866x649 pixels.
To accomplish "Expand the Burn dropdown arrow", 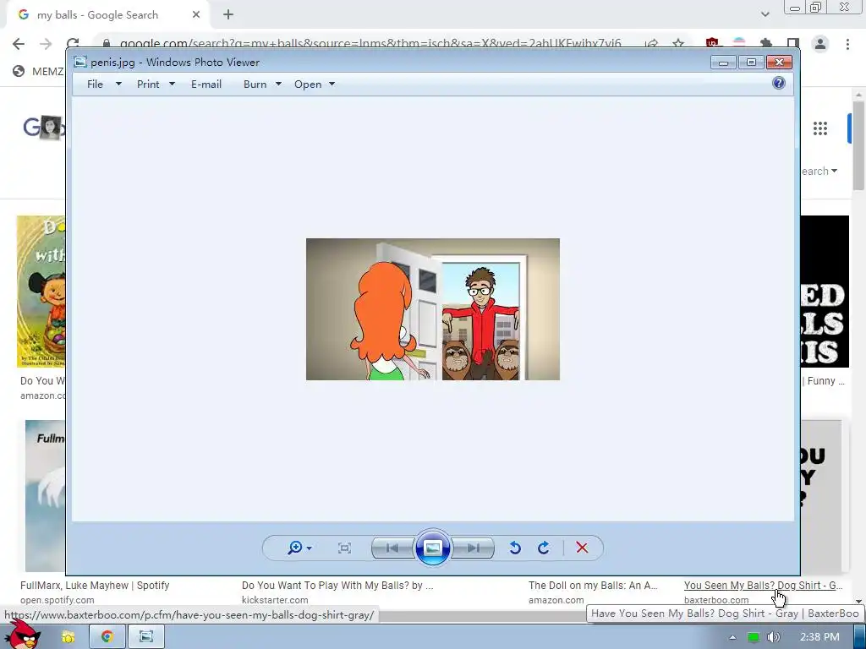I will coord(278,84).
